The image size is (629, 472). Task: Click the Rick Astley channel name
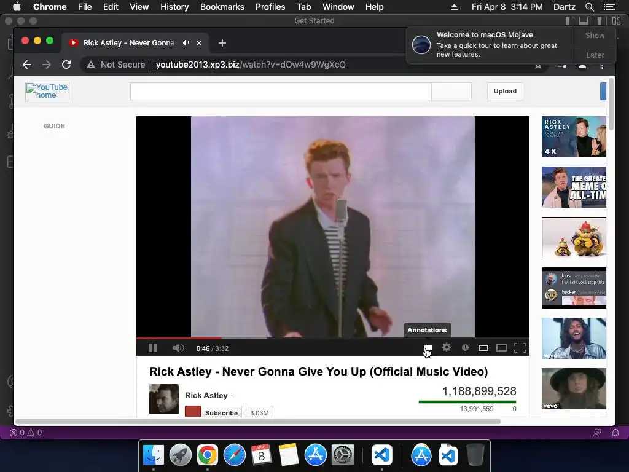tap(206, 395)
